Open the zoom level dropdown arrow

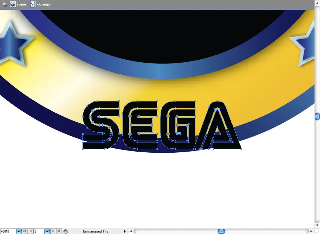coord(19,231)
